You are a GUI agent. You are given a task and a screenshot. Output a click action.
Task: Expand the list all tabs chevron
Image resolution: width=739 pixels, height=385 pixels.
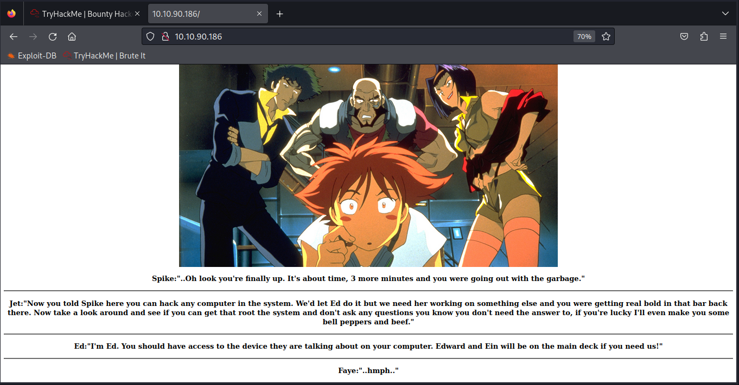click(x=725, y=14)
